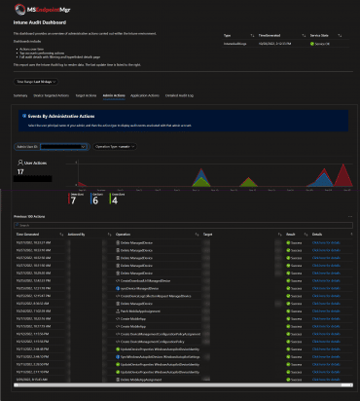Click the green Success icon on the syncDevice ManagedDevice row
The width and height of the screenshot is (360, 401).
pos(288,288)
